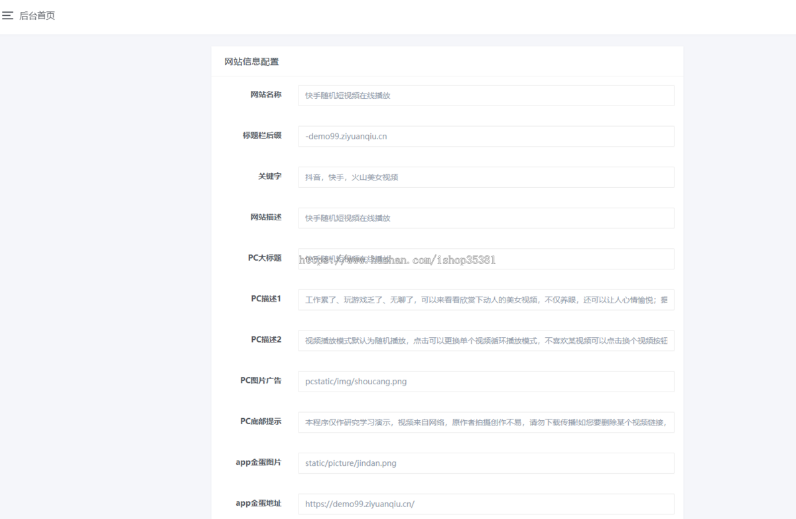Edit the app金蛋图片 path field
This screenshot has width=796, height=519.
[x=486, y=463]
